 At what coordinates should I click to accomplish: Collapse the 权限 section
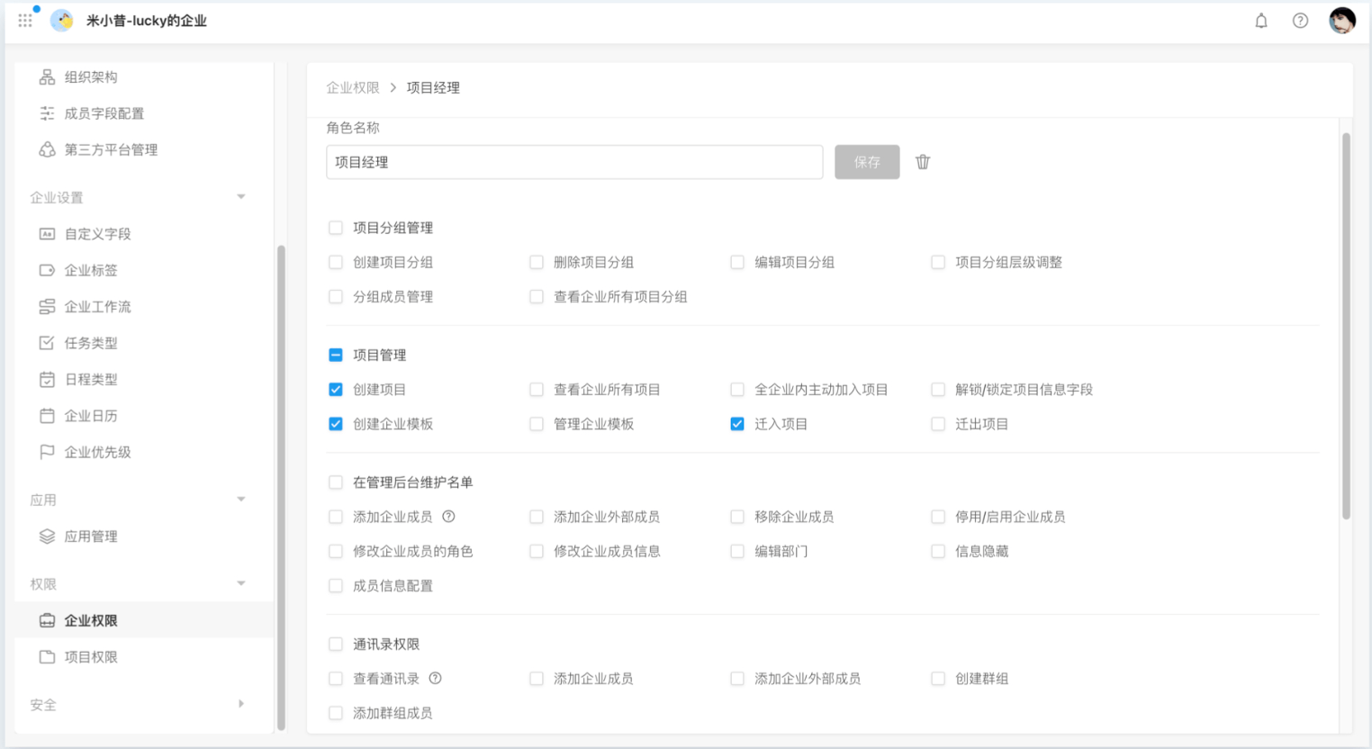[x=240, y=583]
